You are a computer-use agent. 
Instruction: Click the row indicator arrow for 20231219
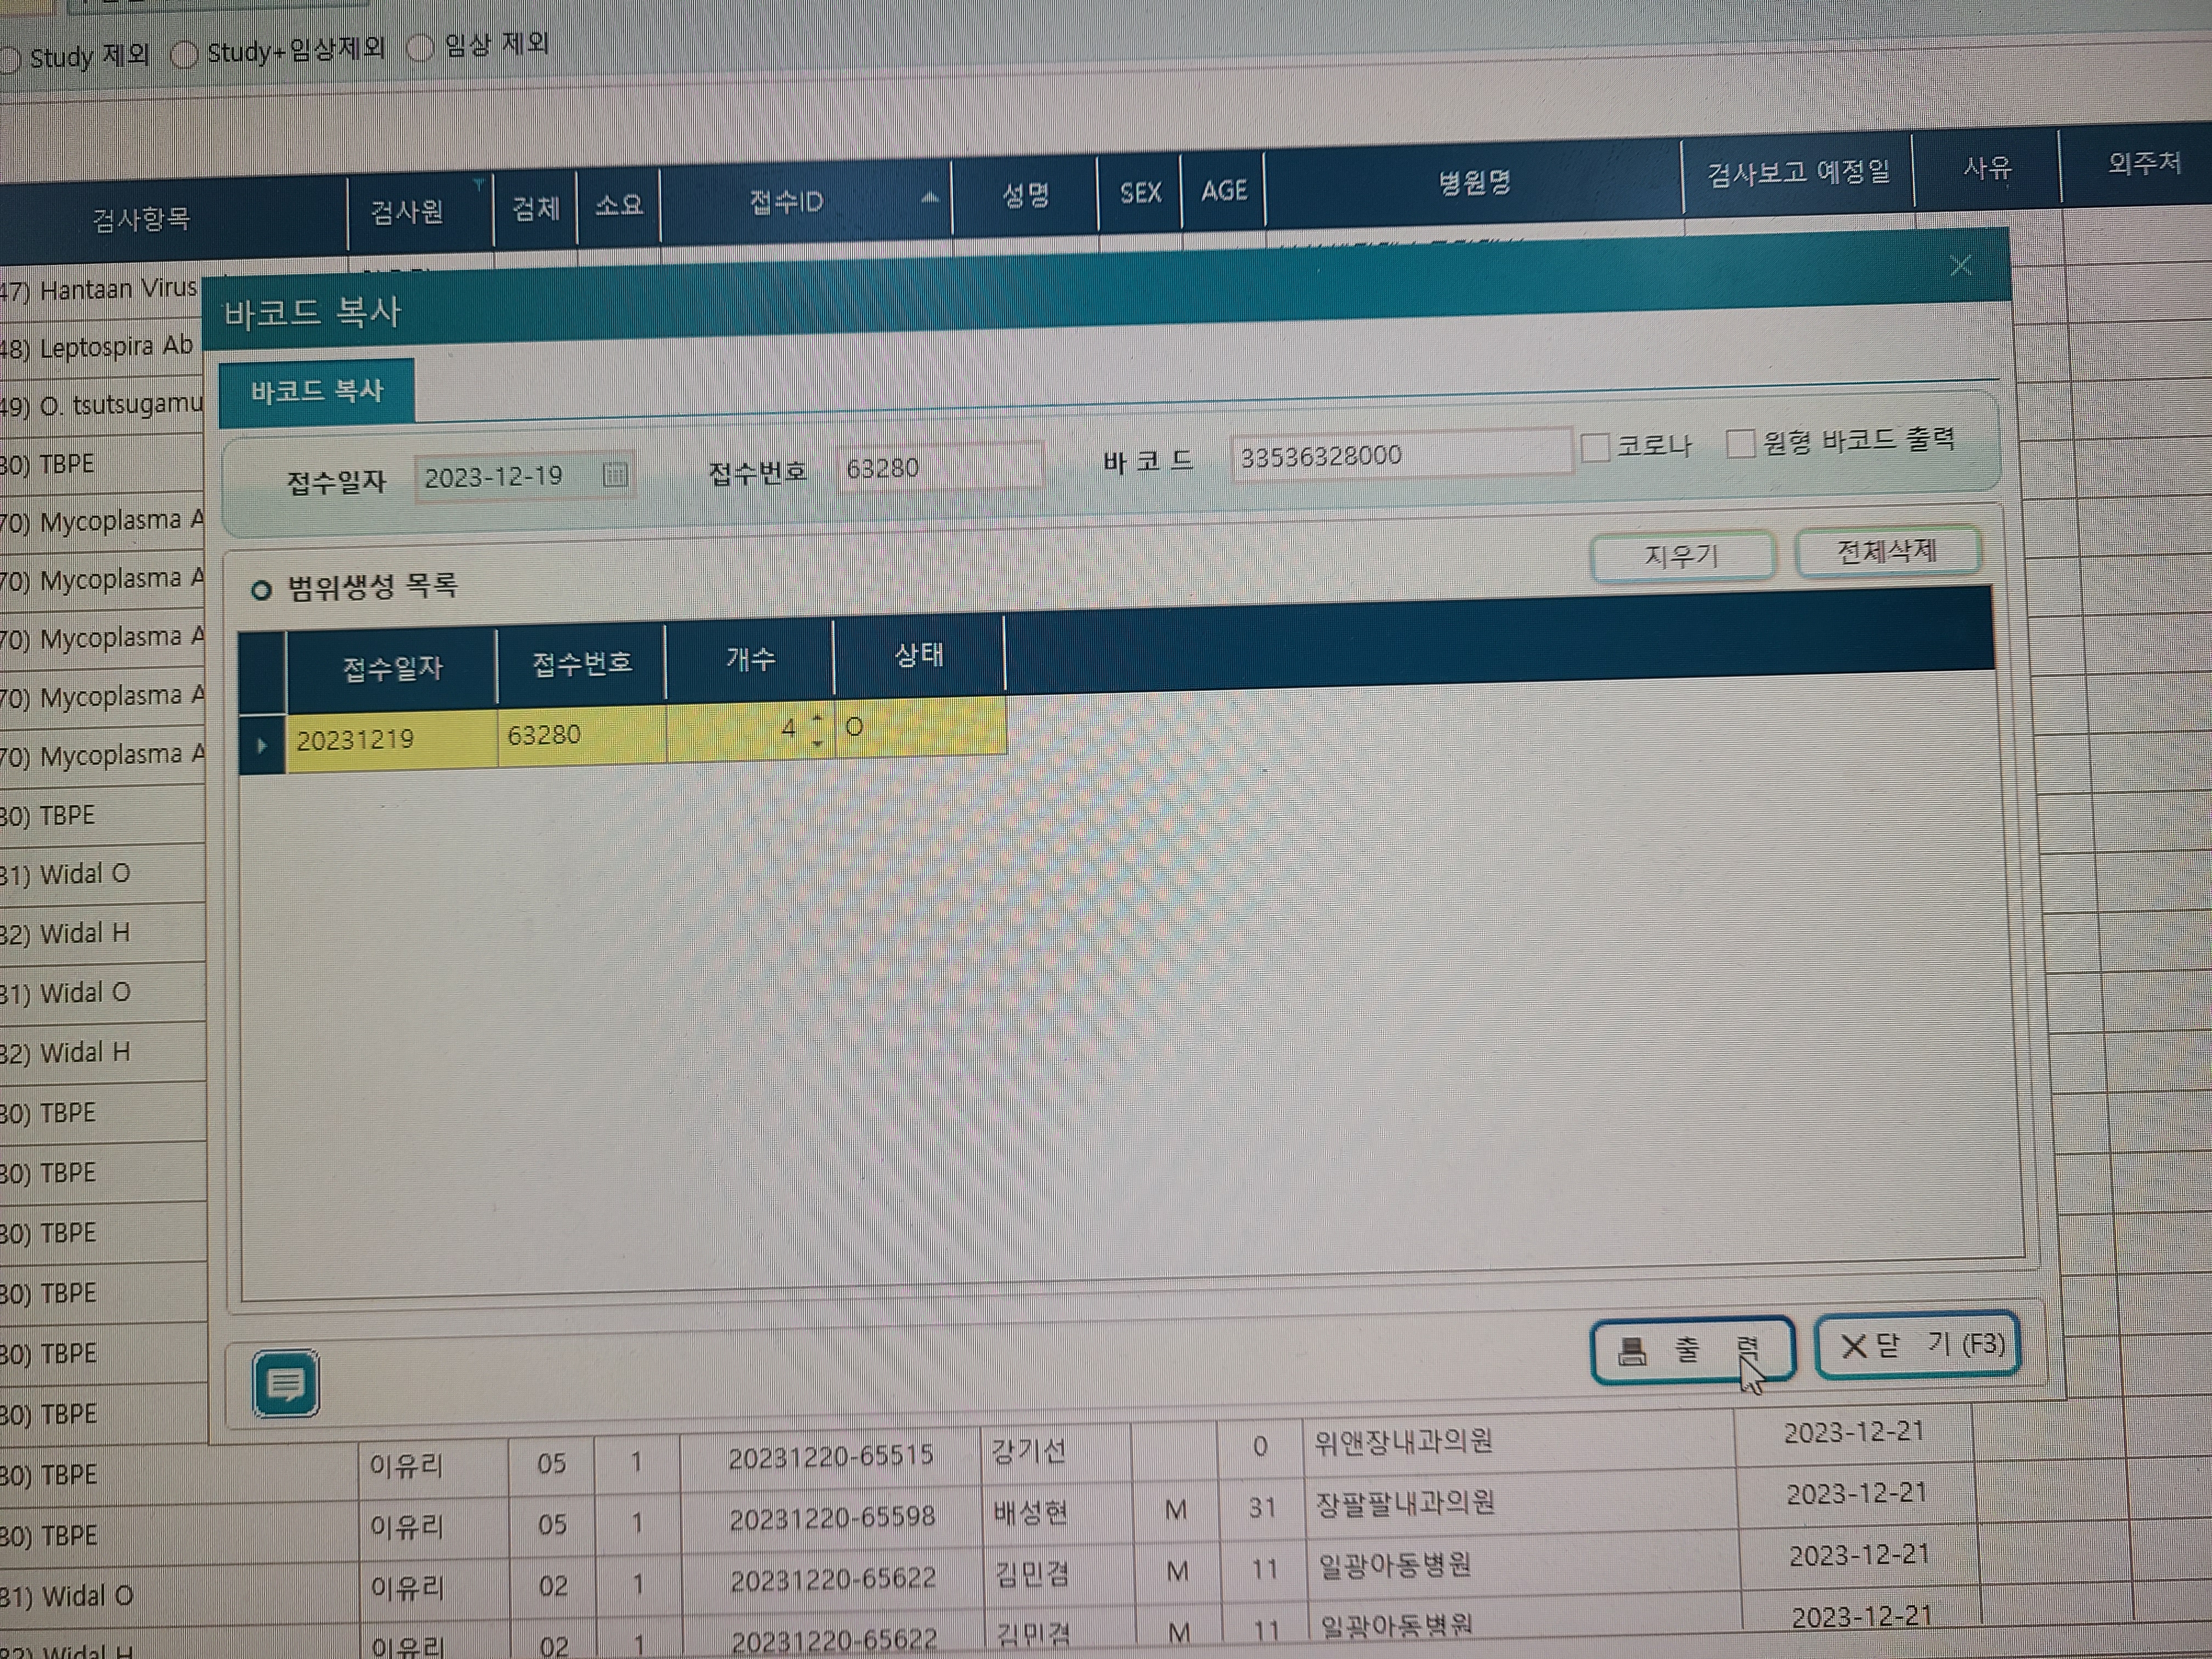(262, 745)
